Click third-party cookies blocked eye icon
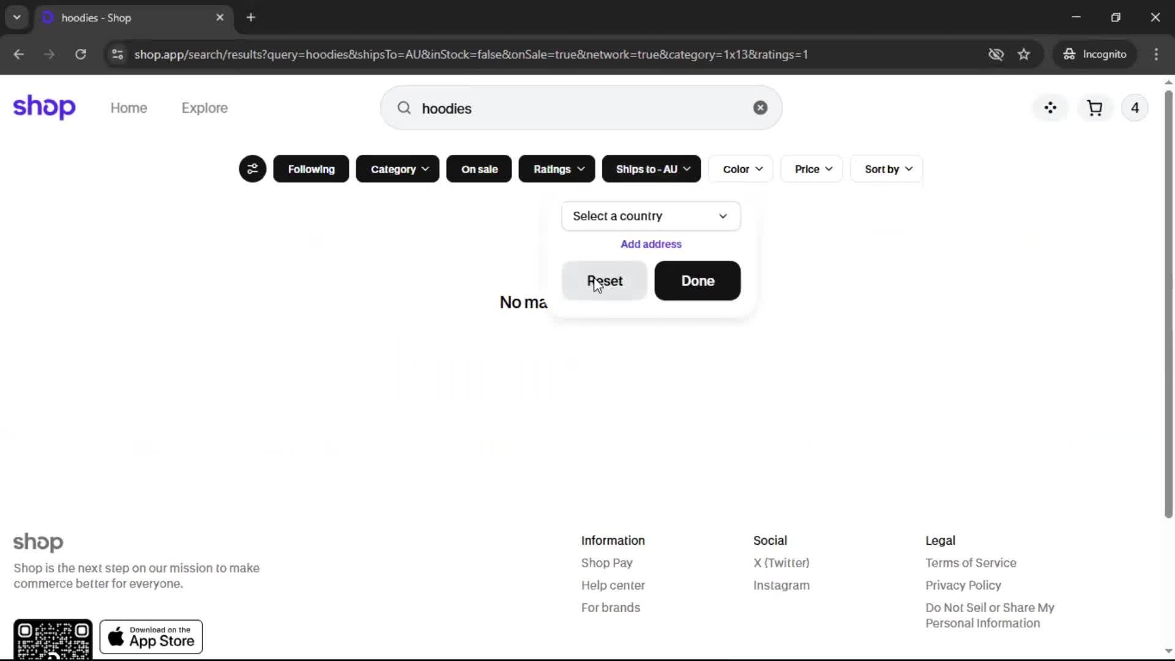The image size is (1175, 661). click(x=996, y=54)
